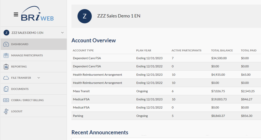Open the Mass Transit account row
This screenshot has width=261, height=140.
click(81, 91)
